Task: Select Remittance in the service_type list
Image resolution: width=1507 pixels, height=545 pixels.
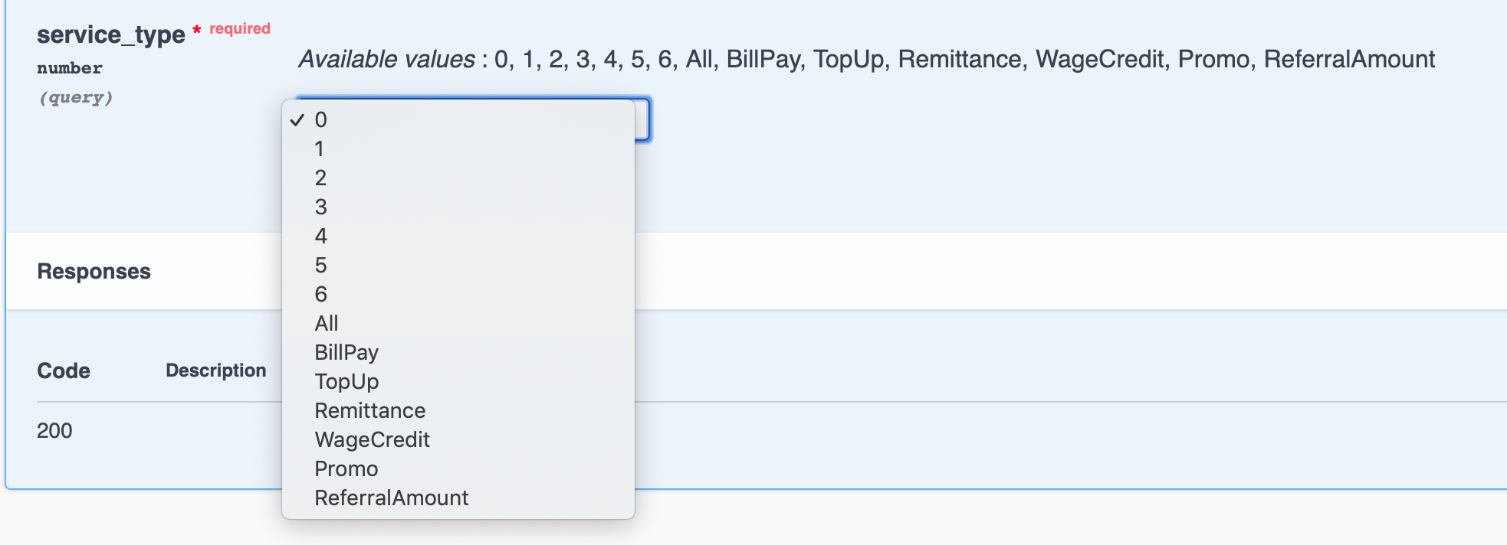Action: (370, 410)
